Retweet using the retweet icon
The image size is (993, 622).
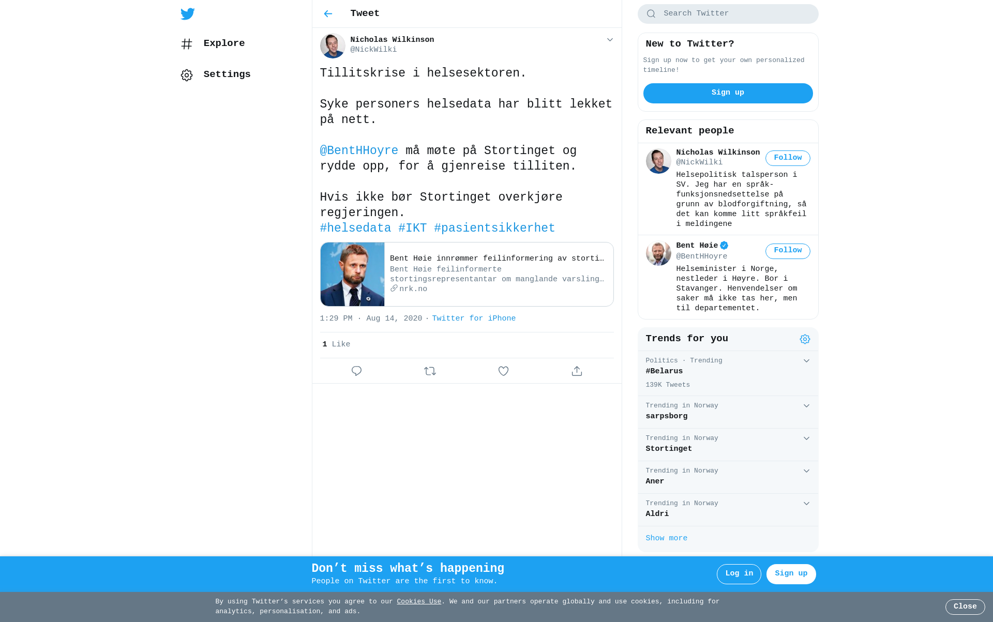pyautogui.click(x=430, y=371)
